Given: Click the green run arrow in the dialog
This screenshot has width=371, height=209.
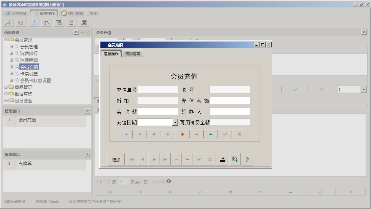Looking at the screenshot, I should click(x=247, y=159).
